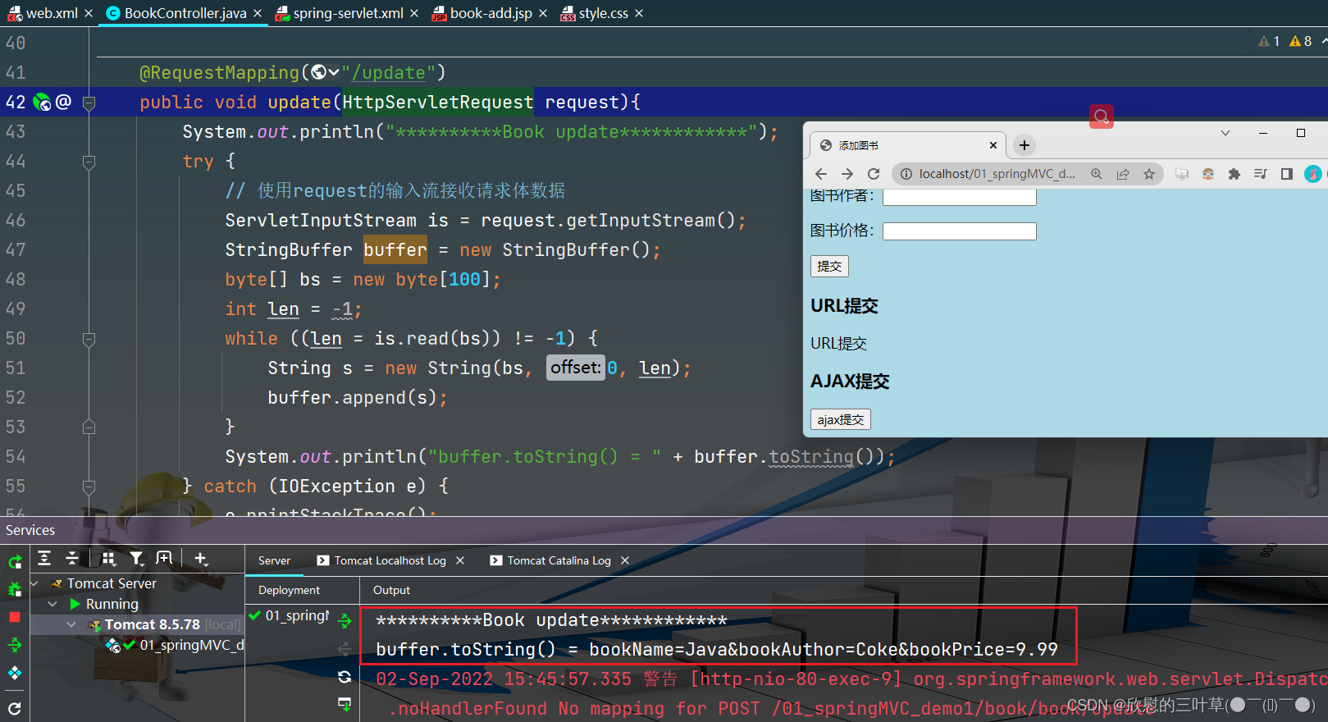The width and height of the screenshot is (1328, 722).
Task: Click scroll to end icon in Output
Action: point(345,705)
